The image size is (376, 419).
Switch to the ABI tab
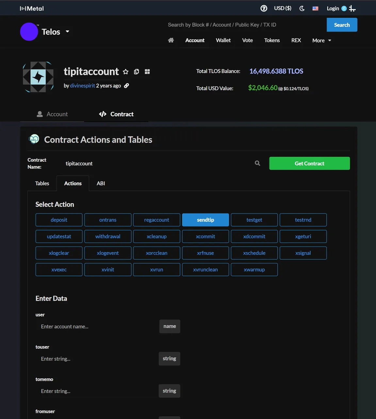tap(101, 183)
